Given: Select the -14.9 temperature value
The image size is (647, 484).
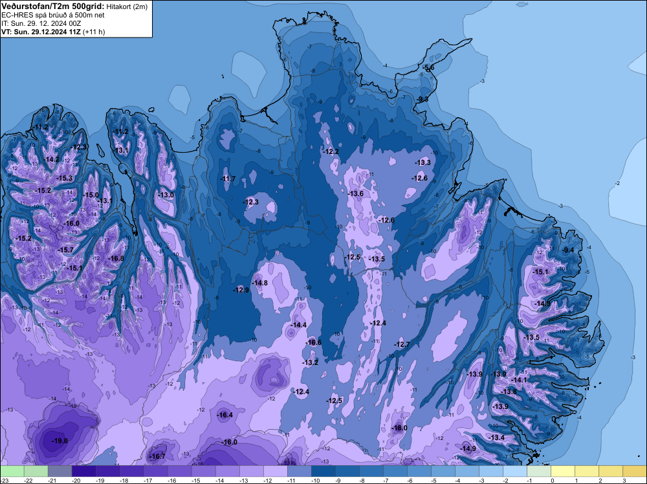Looking at the screenshot, I should [468, 448].
